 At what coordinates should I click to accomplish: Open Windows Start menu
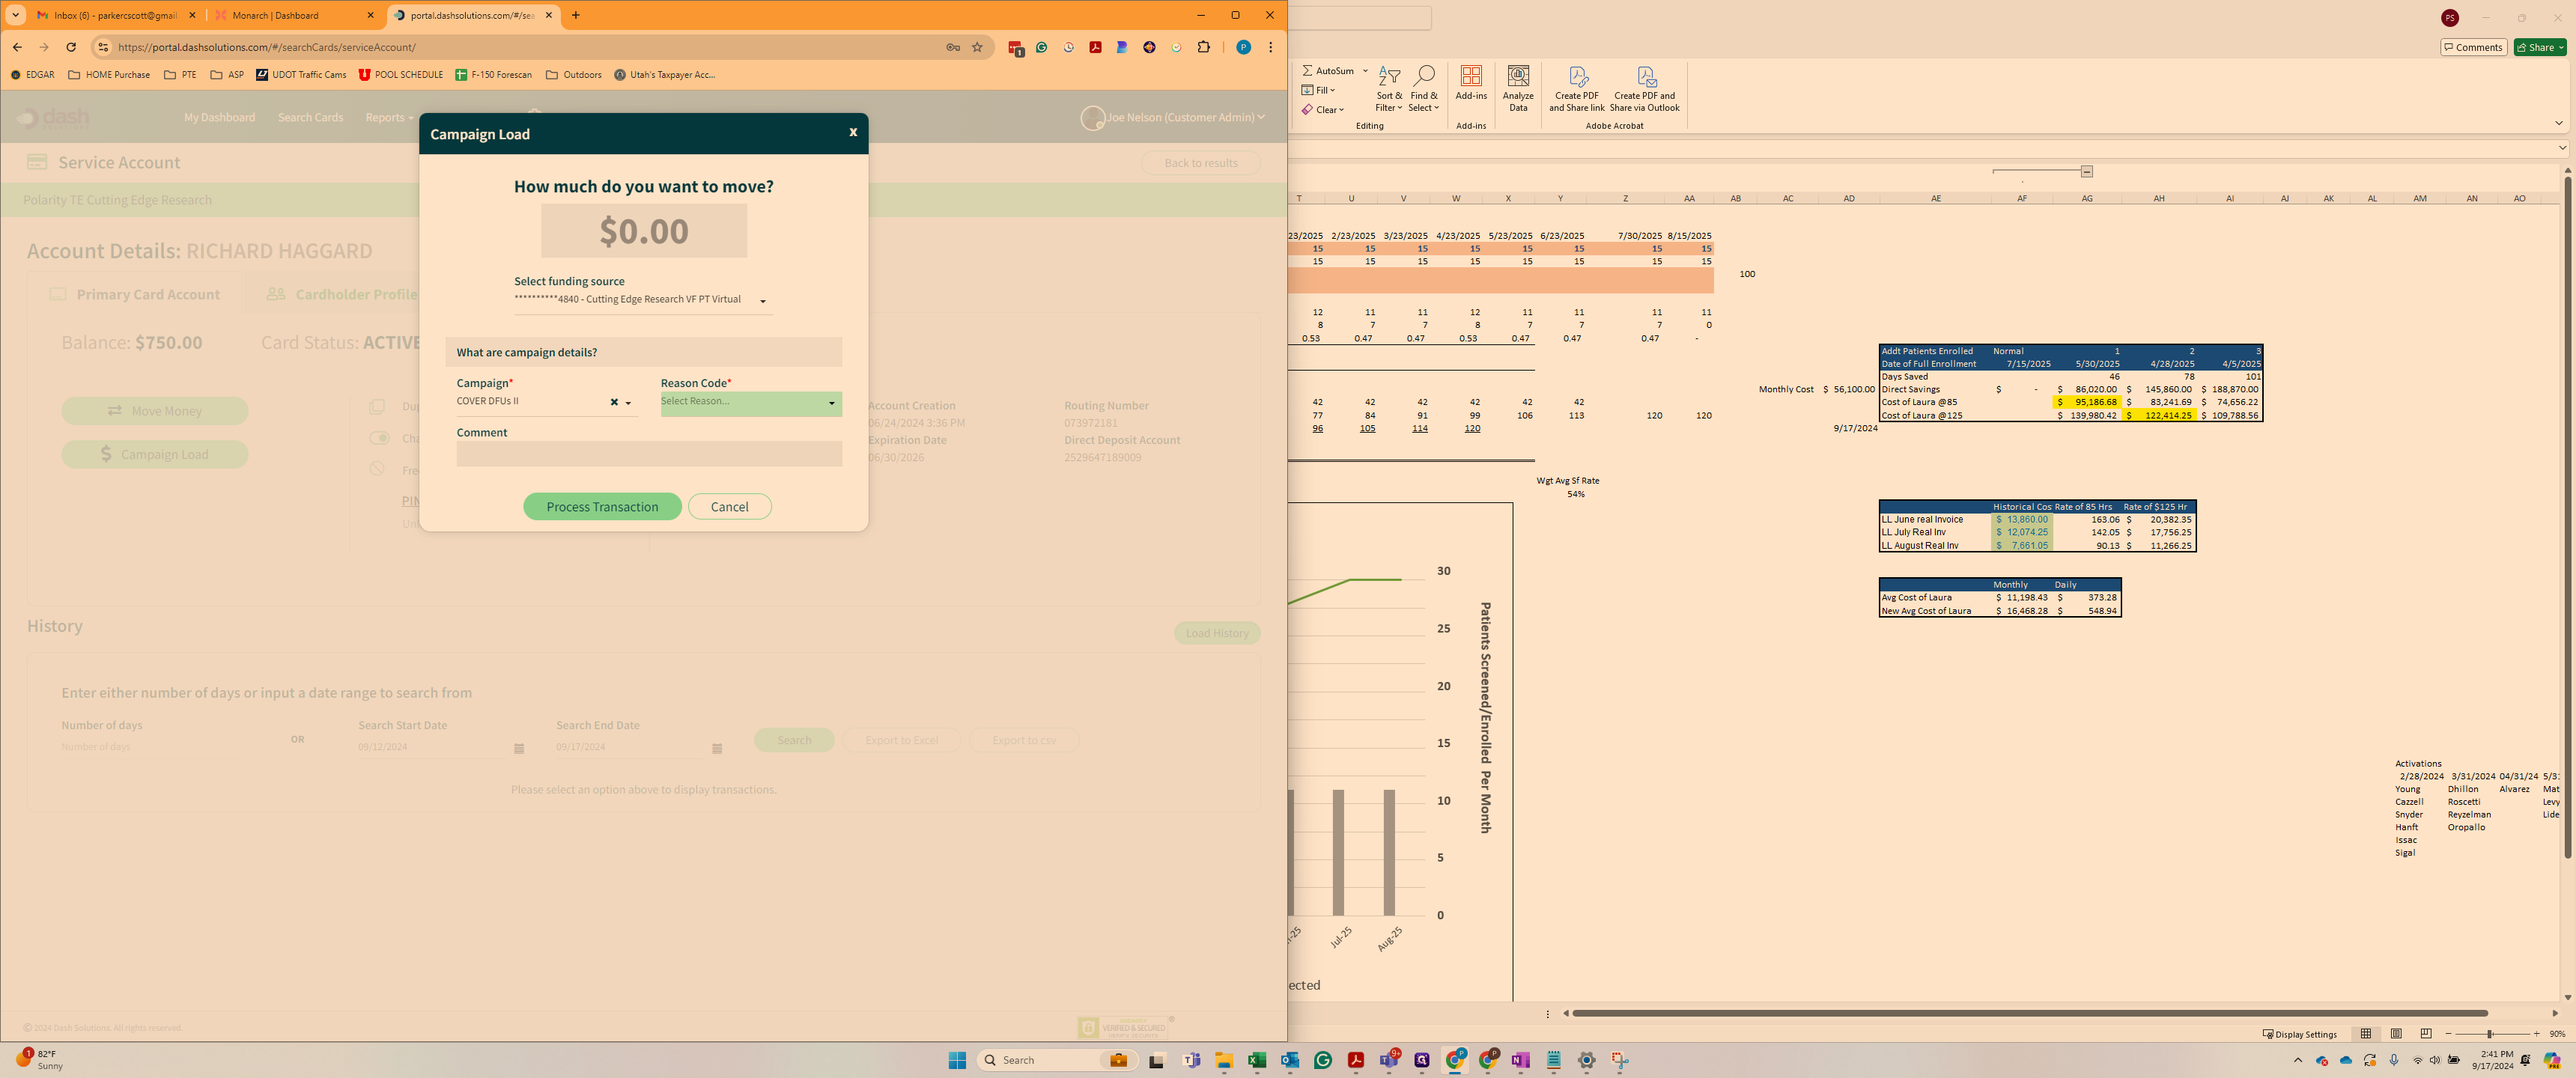click(957, 1060)
